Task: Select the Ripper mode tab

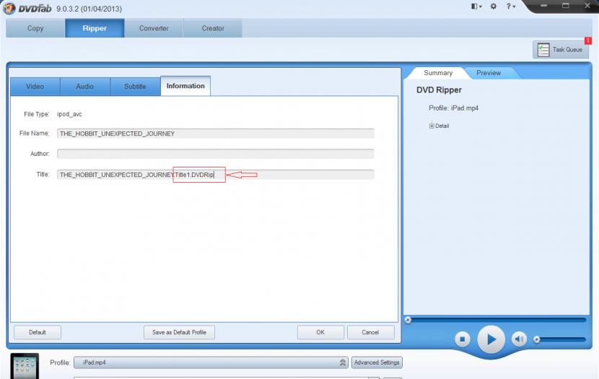Action: pyautogui.click(x=95, y=28)
